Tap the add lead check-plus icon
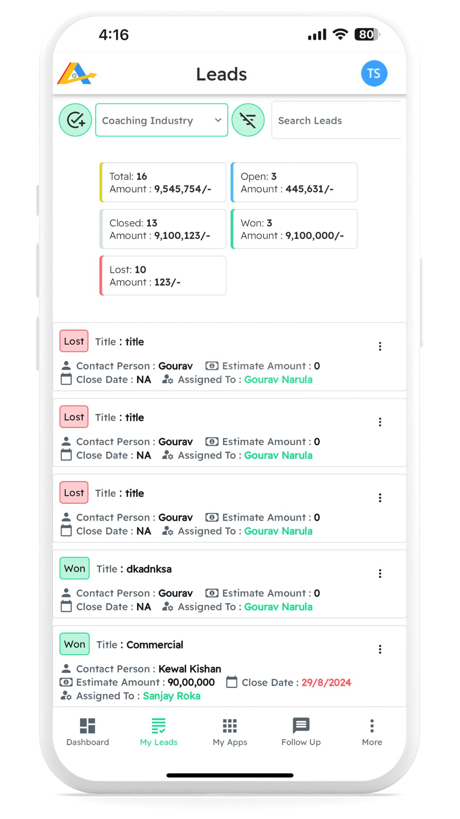This screenshot has height=819, width=460. 76,120
